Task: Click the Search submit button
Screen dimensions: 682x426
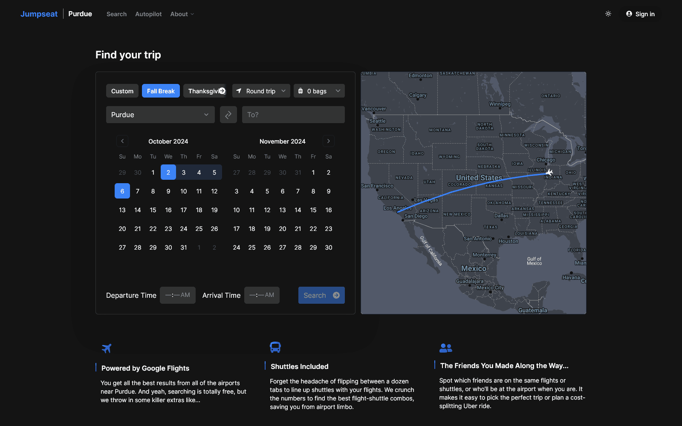Action: [321, 295]
